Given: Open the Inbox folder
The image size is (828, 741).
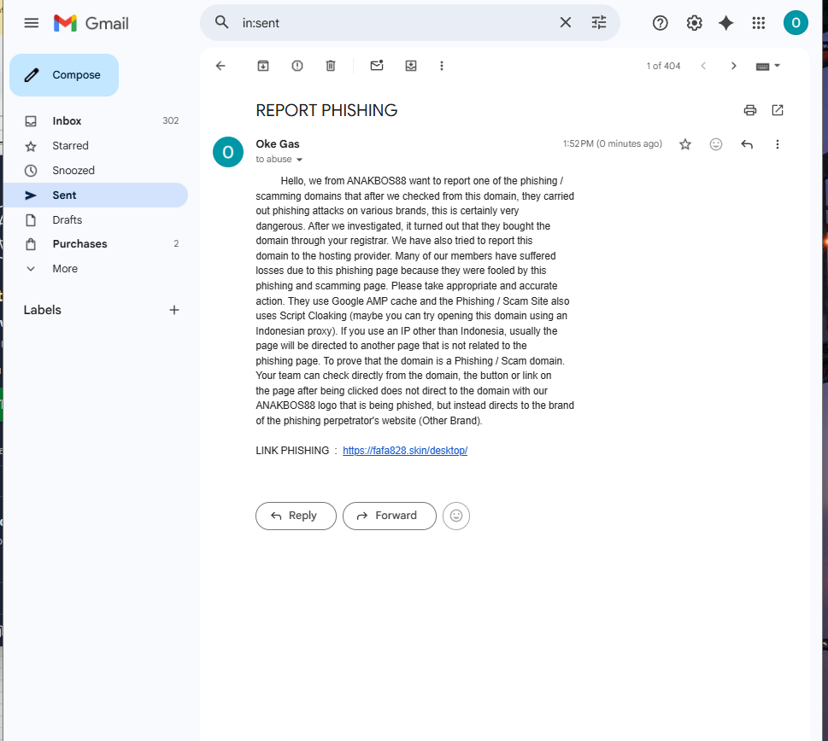Looking at the screenshot, I should [x=95, y=120].
